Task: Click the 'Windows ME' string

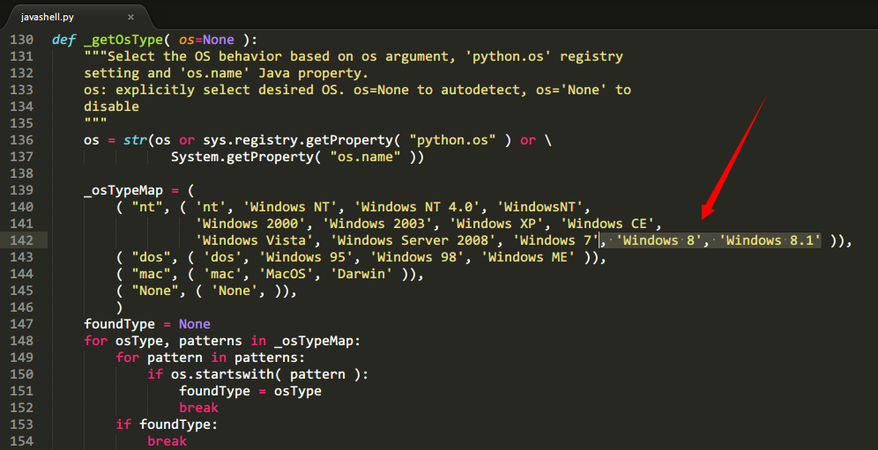Action: (x=528, y=257)
